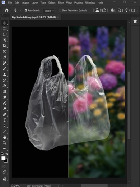Open the Image menu

[x=25, y=3]
